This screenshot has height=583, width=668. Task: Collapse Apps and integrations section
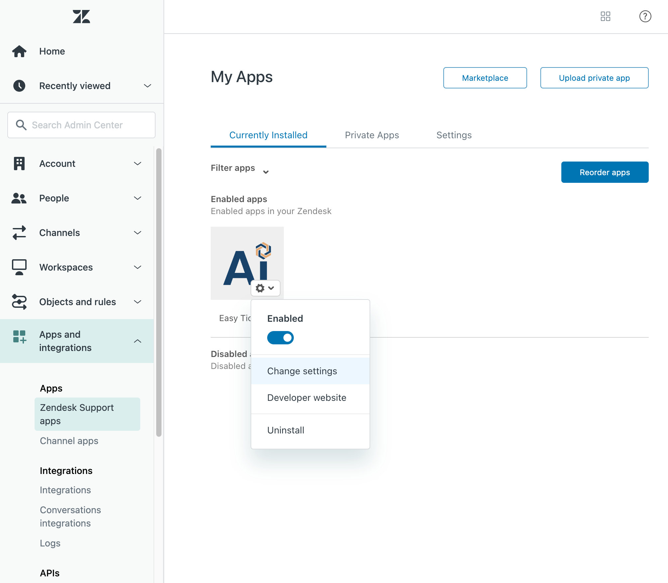coord(138,341)
